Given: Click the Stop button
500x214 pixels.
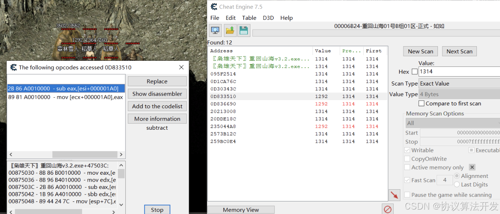Looking at the screenshot, I should (x=157, y=210).
